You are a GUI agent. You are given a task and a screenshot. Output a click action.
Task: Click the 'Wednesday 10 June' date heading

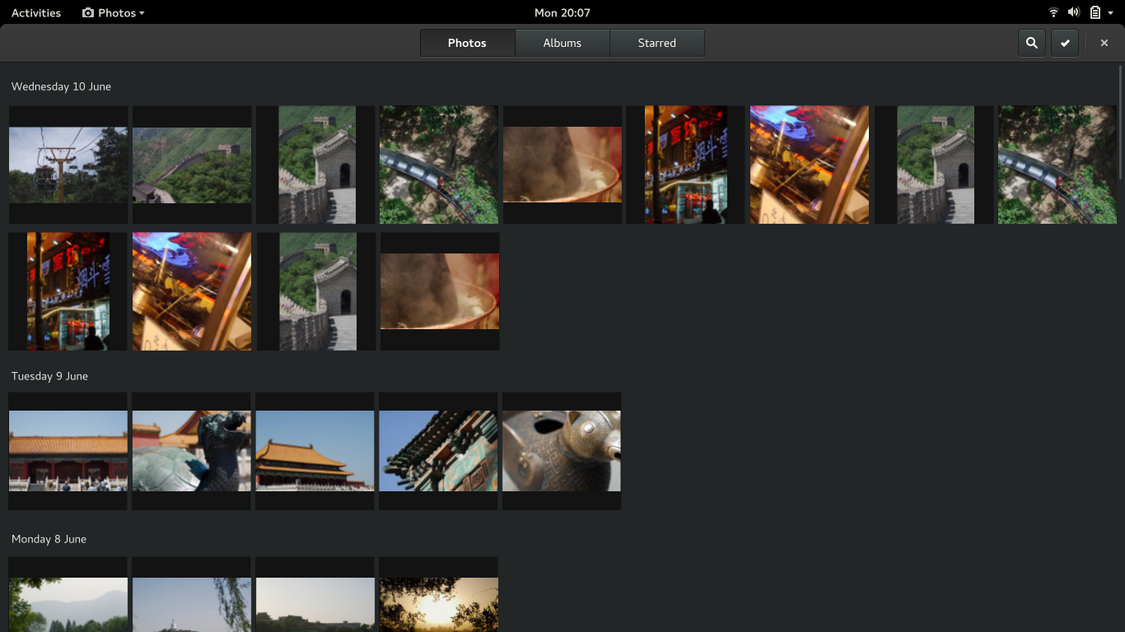coord(61,86)
